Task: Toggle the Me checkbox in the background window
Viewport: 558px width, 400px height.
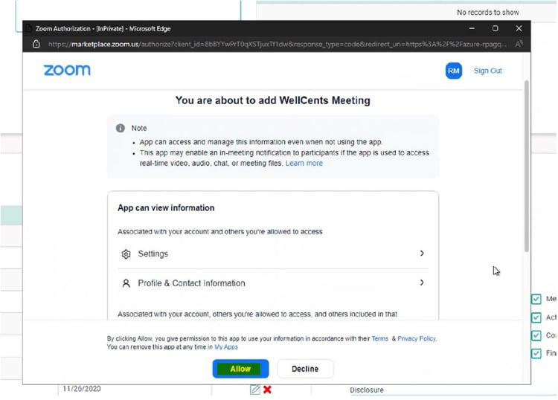Action: (536, 299)
